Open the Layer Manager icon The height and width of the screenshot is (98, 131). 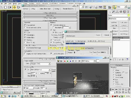click(96, 7)
